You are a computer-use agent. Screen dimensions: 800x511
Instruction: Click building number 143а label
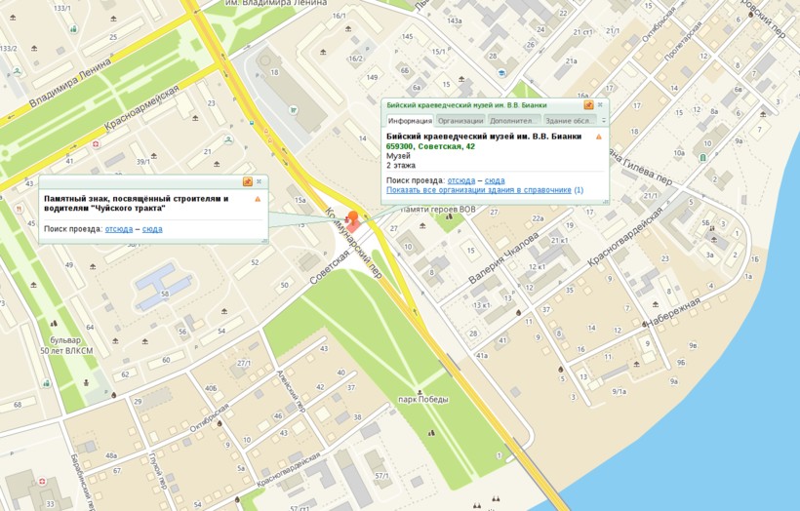[x=454, y=20]
